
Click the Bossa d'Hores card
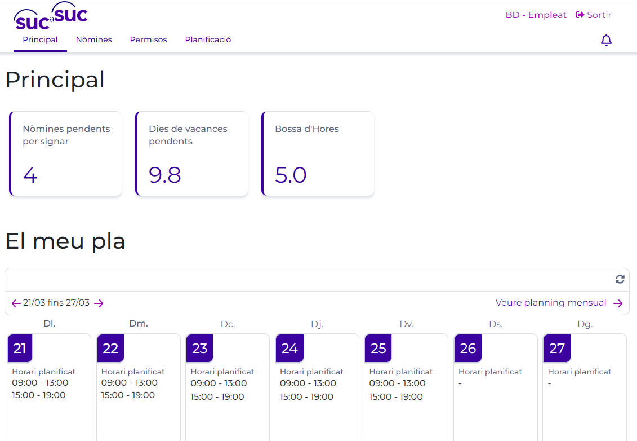[x=318, y=154]
